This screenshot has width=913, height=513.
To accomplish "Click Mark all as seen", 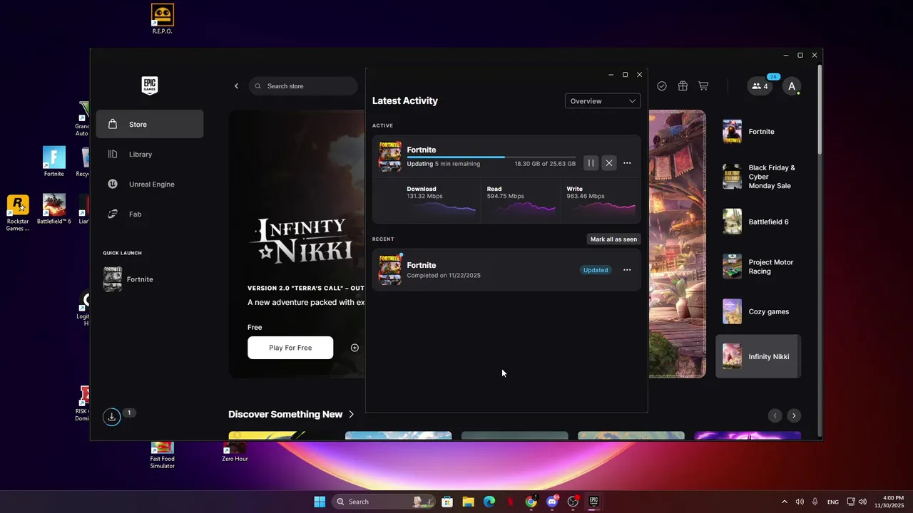I will point(613,239).
